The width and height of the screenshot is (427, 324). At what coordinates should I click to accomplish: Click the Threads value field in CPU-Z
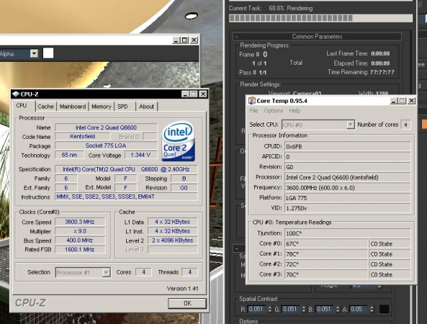click(x=189, y=272)
